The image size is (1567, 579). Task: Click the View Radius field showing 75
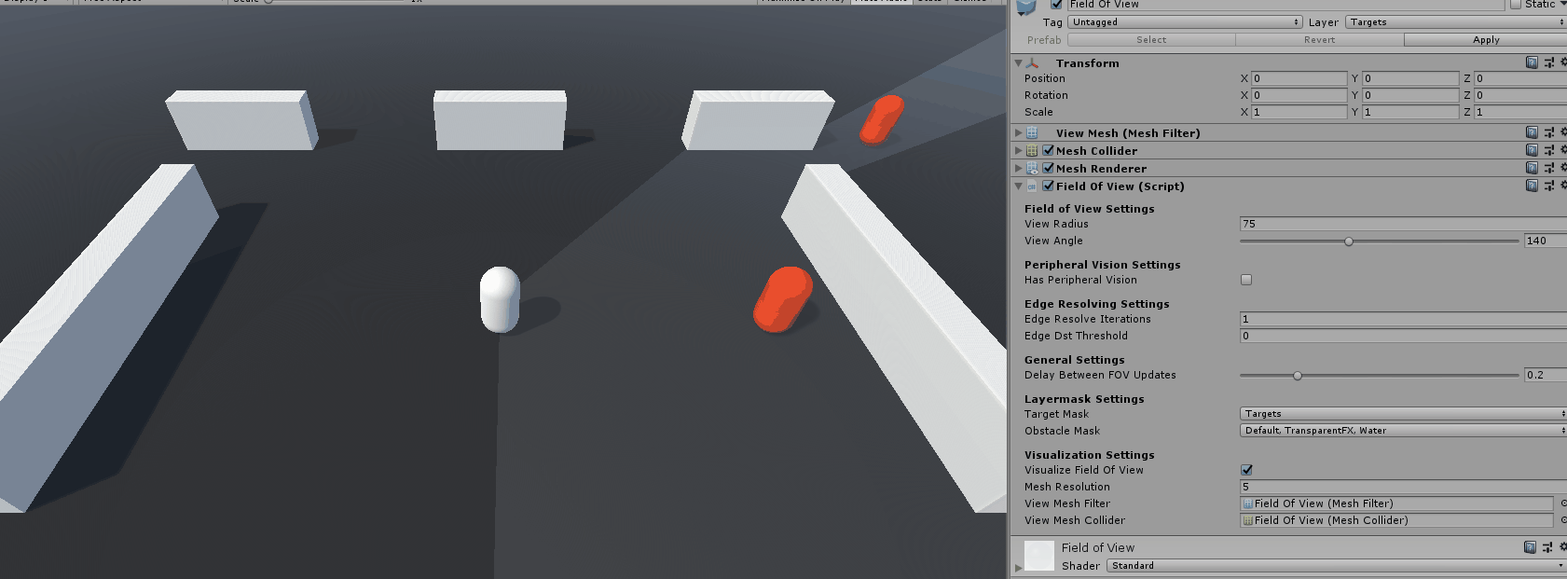pos(1403,224)
